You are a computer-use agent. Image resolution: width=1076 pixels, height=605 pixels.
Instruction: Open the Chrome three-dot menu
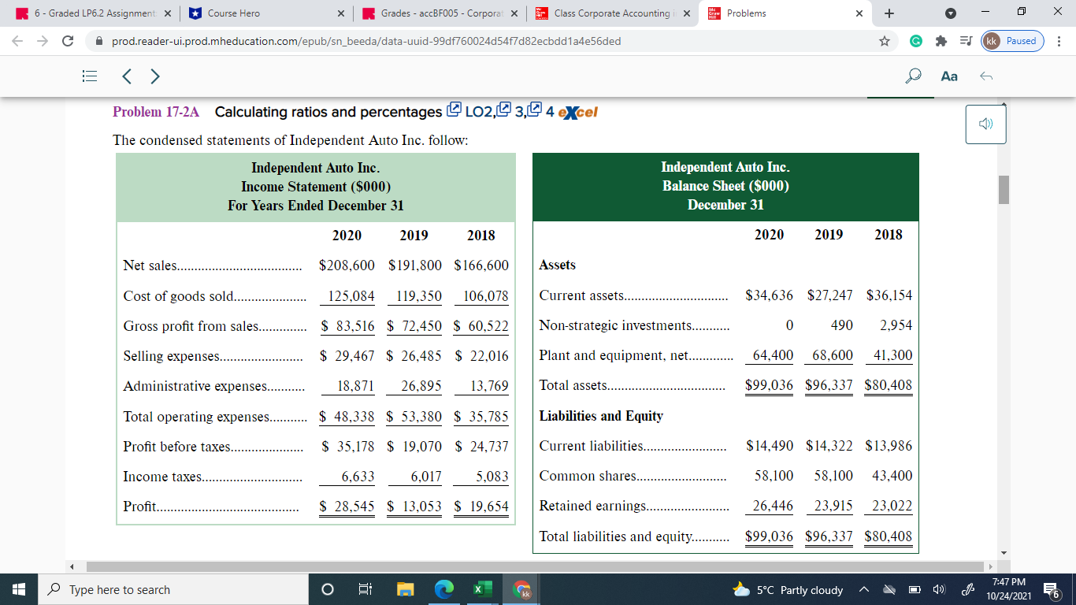tap(1060, 41)
